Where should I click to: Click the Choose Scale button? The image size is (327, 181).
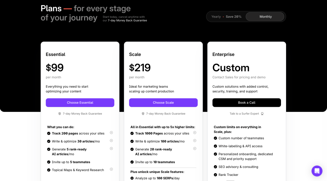pos(163,103)
